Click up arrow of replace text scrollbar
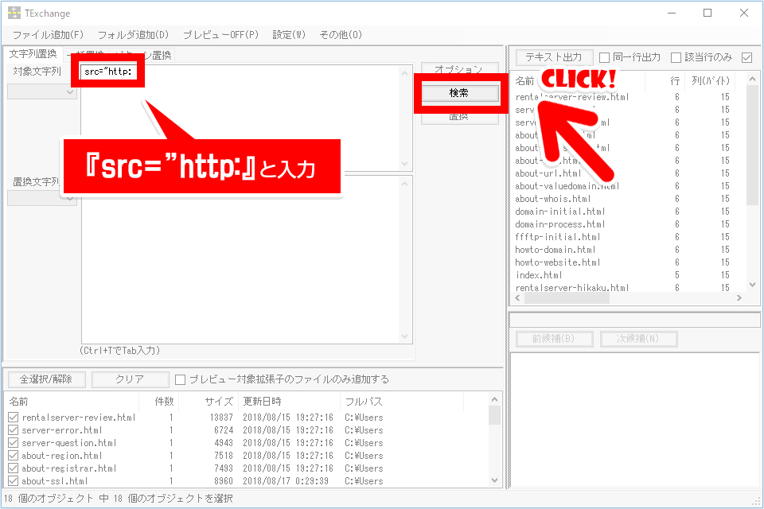Viewport: 764px width, 509px height. pos(404,184)
